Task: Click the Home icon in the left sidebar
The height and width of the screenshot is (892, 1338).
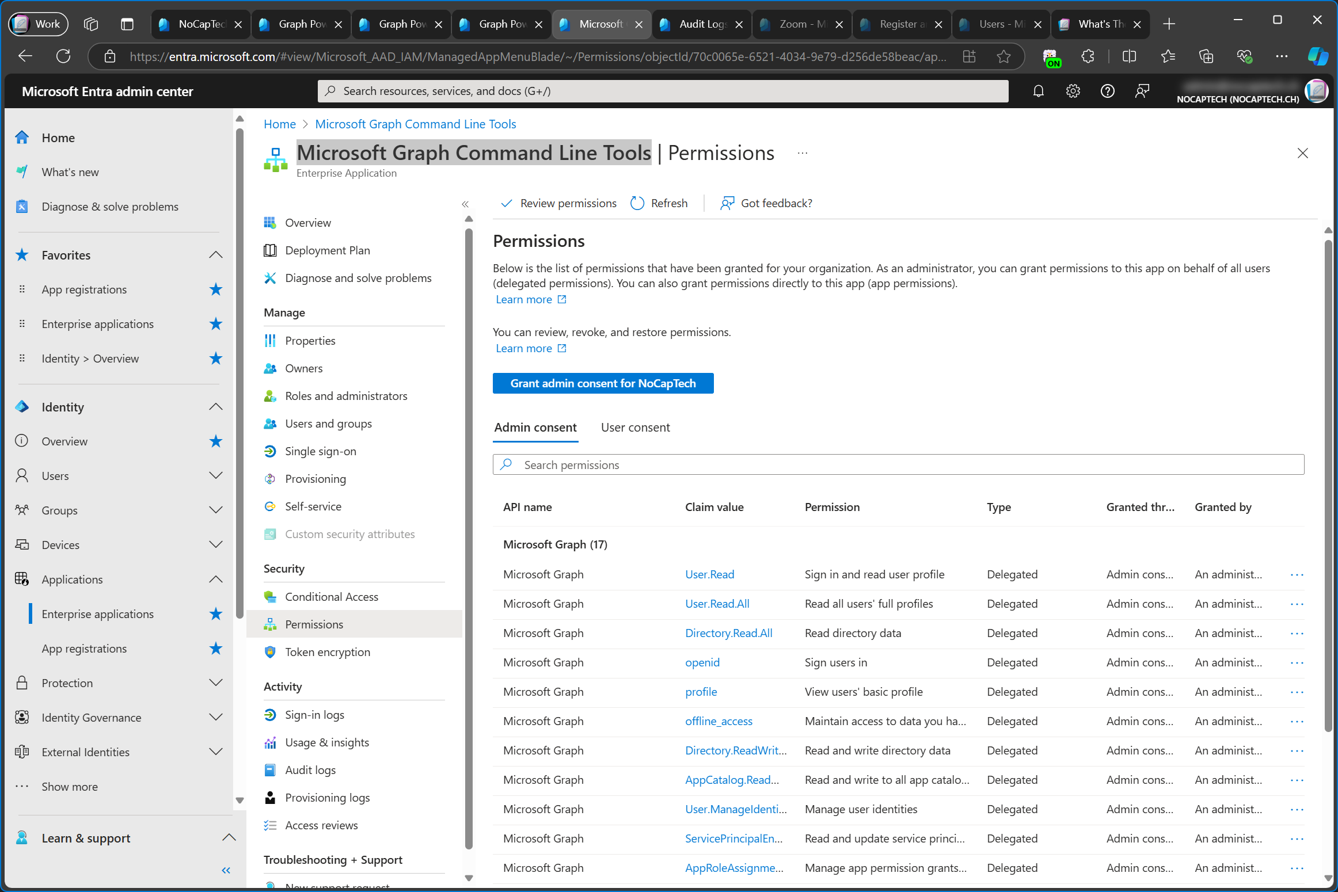Action: tap(22, 138)
